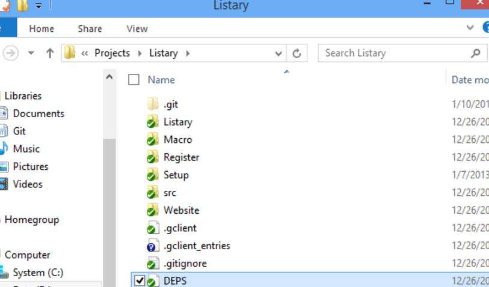This screenshot has width=489, height=287.
Task: Click the Website folder icon
Action: click(x=153, y=210)
